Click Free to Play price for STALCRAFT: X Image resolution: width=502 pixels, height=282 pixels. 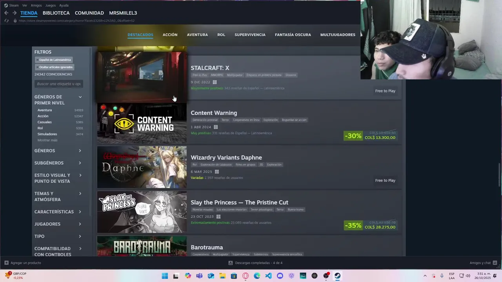click(x=385, y=91)
